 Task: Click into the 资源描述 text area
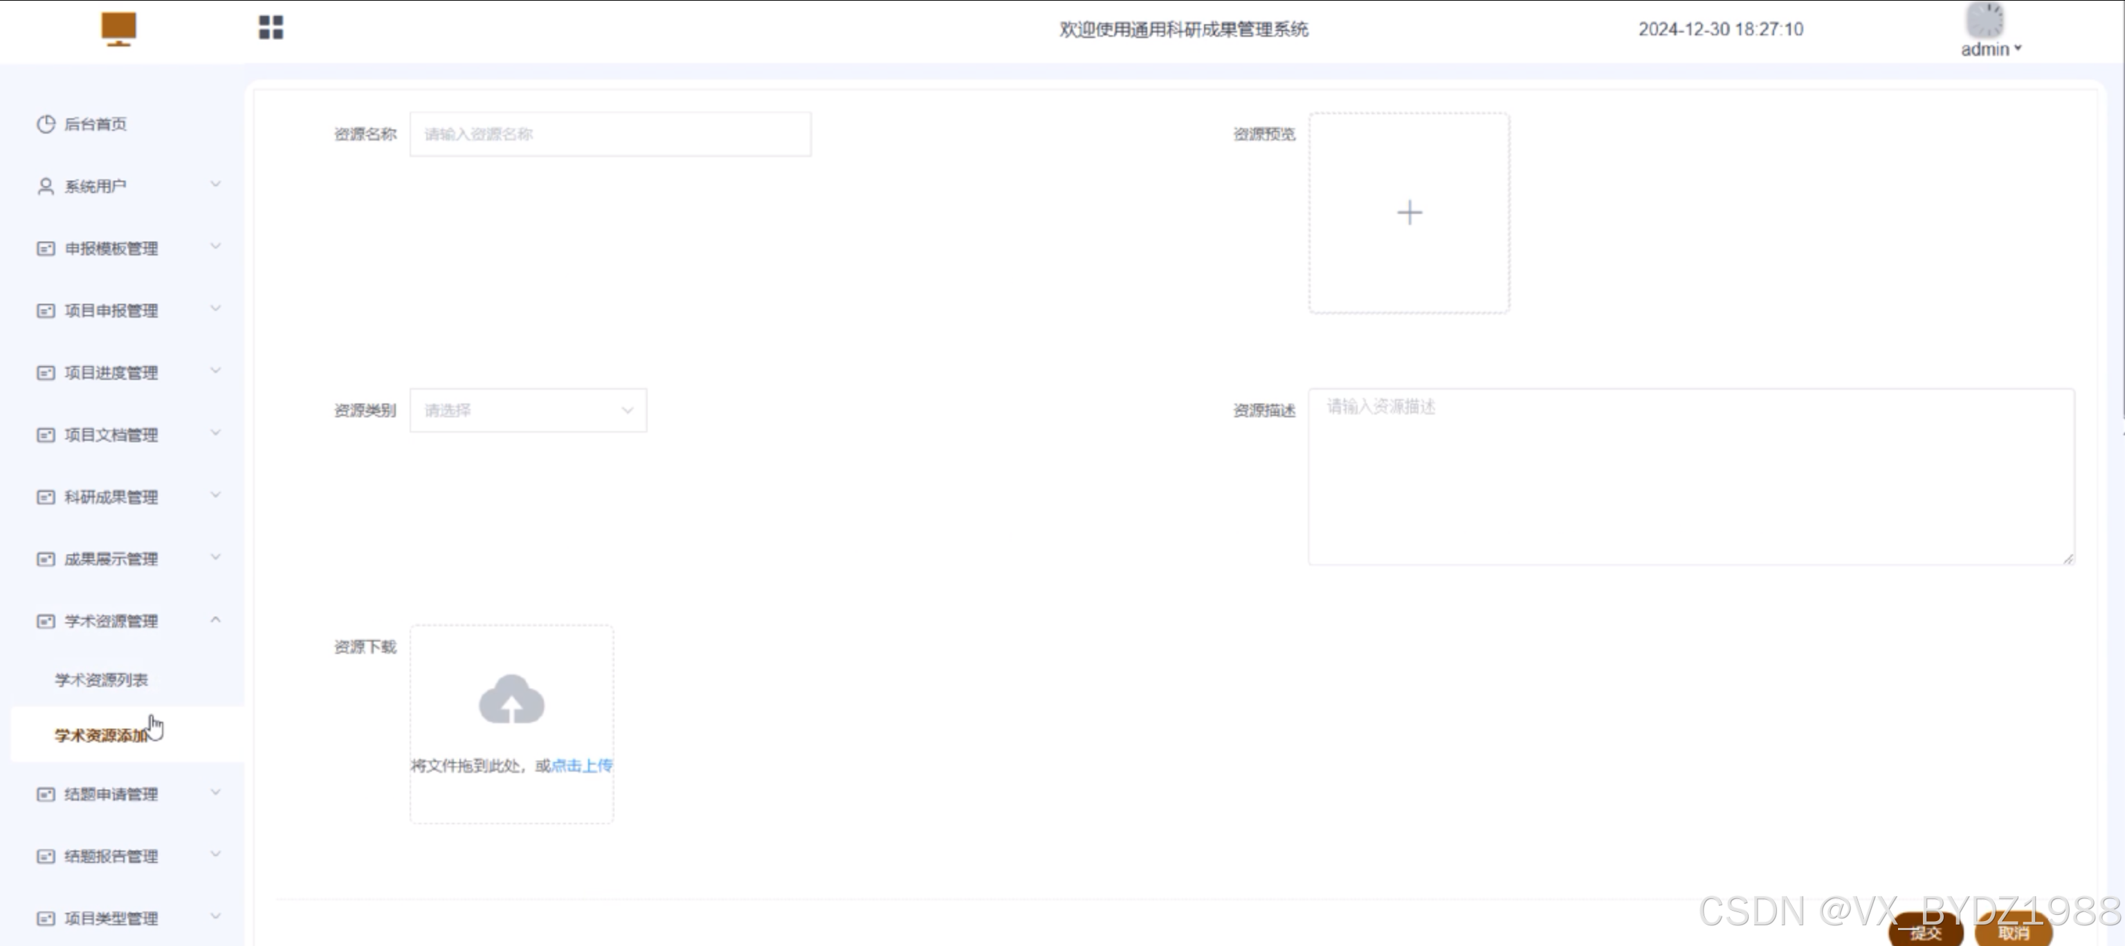1691,477
